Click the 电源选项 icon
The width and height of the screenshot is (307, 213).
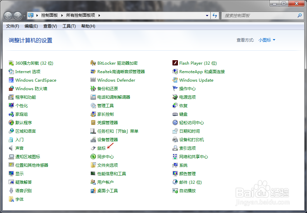[x=175, y=97]
